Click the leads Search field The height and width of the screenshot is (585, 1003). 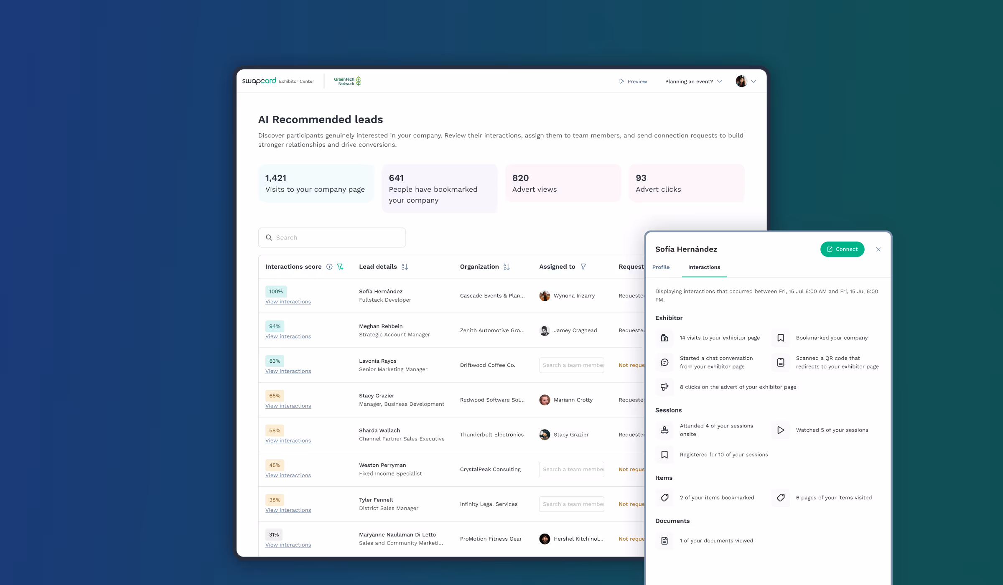(x=332, y=237)
